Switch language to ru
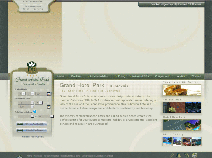The height and width of the screenshot is (158, 212). pyautogui.click(x=42, y=9)
